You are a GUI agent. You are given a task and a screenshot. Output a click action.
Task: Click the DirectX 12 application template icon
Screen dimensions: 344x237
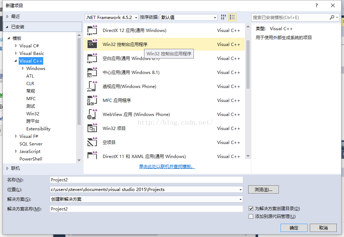point(92,31)
